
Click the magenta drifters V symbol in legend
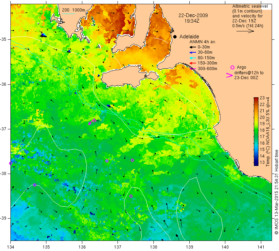[229, 75]
